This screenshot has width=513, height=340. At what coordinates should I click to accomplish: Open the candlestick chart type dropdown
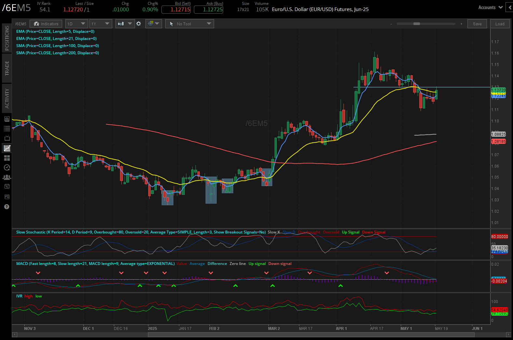[x=125, y=24]
